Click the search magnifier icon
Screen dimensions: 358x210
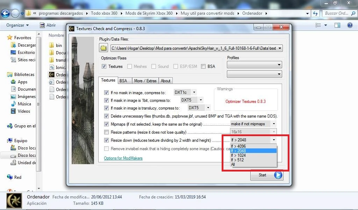[353, 13]
